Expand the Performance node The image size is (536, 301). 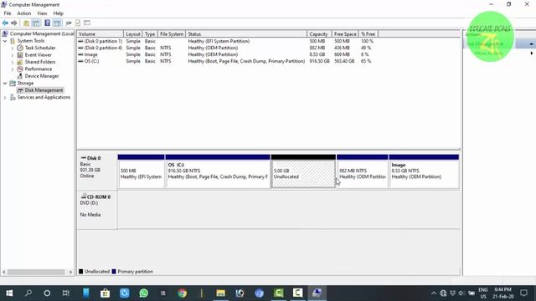tap(13, 69)
